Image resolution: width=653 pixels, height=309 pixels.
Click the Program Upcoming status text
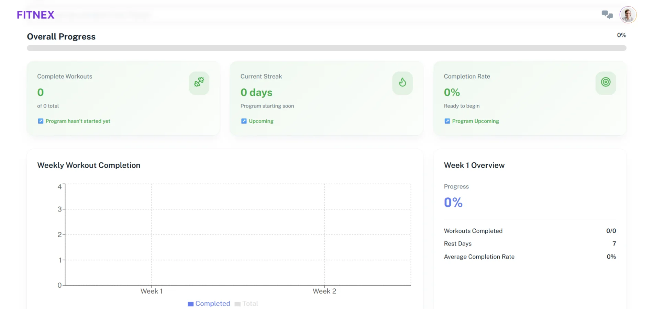(x=475, y=121)
